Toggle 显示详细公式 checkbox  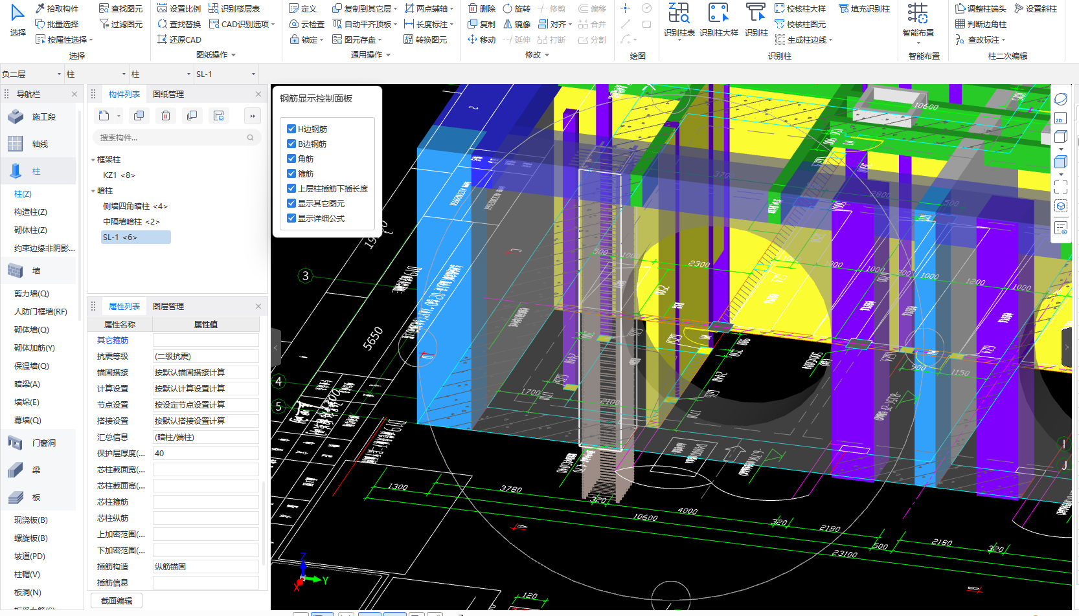(x=291, y=218)
